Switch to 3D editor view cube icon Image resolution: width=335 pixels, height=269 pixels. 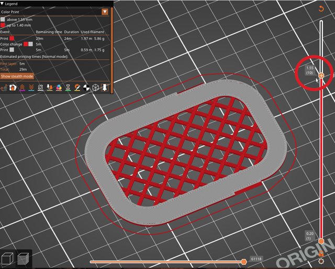7,259
